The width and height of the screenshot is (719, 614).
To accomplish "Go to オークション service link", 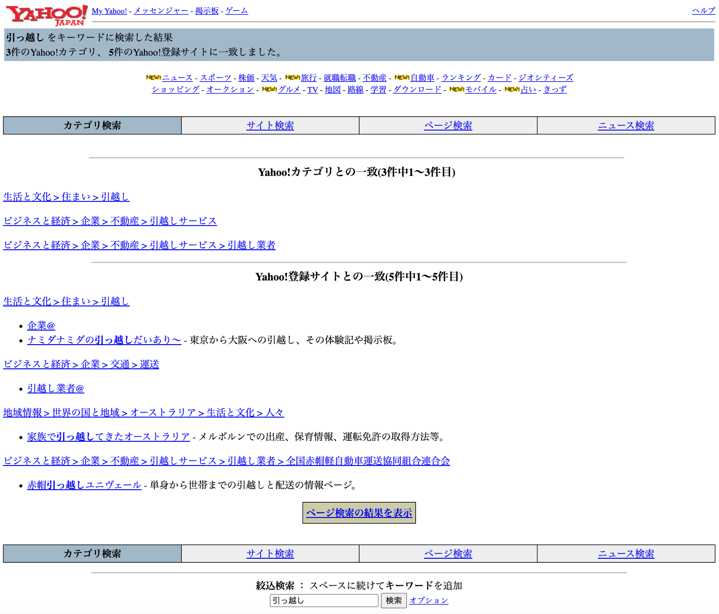I will tap(230, 90).
